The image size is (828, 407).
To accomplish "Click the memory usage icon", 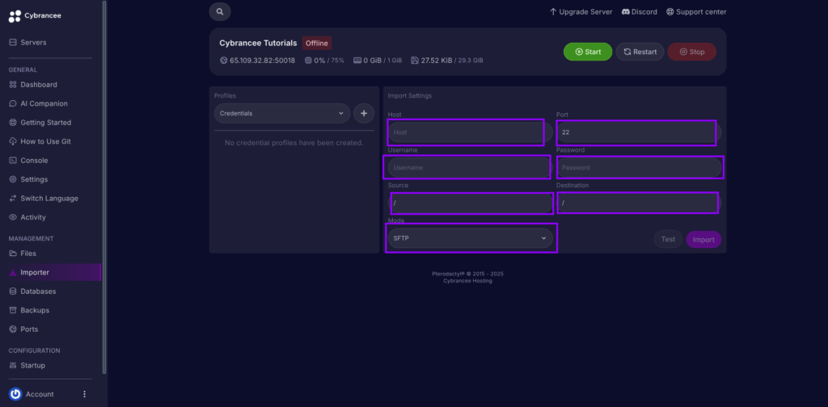I will click(357, 60).
